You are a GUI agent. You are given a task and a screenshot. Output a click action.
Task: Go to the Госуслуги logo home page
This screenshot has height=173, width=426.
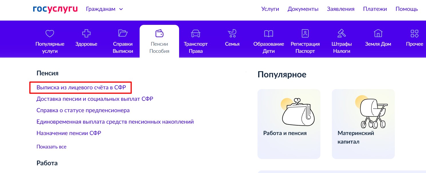(x=55, y=9)
